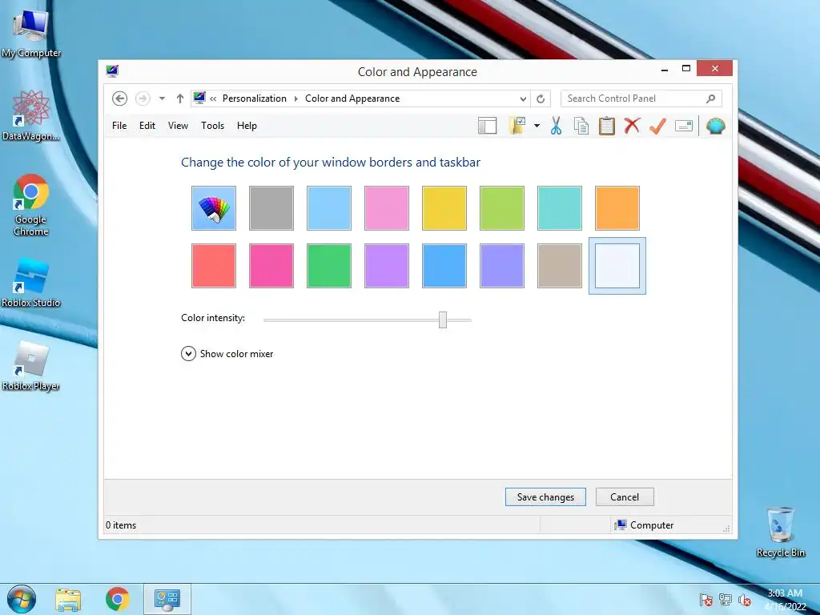Image resolution: width=820 pixels, height=615 pixels.
Task: Select the Roblox Studio desktop shortcut
Action: click(30, 283)
